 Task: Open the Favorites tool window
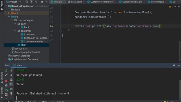tap(2, 93)
